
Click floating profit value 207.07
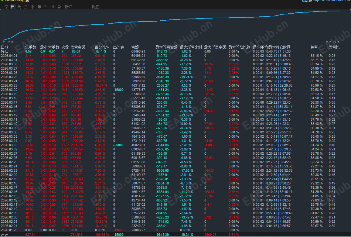click(210, 94)
